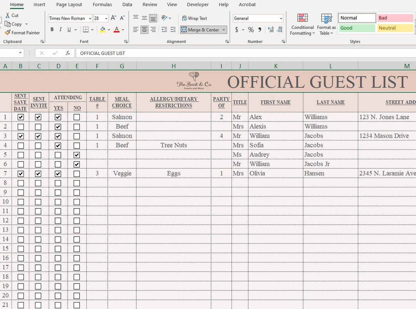The width and height of the screenshot is (416, 309).
Task: Check the Attending YES checkbox on row 2
Action: point(58,126)
